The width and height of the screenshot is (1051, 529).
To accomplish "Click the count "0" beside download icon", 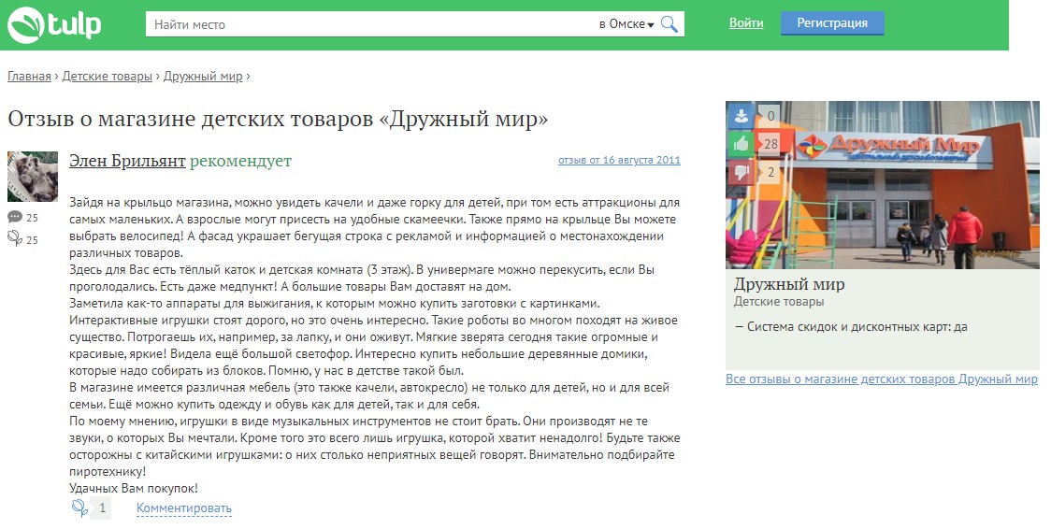I will pyautogui.click(x=770, y=116).
